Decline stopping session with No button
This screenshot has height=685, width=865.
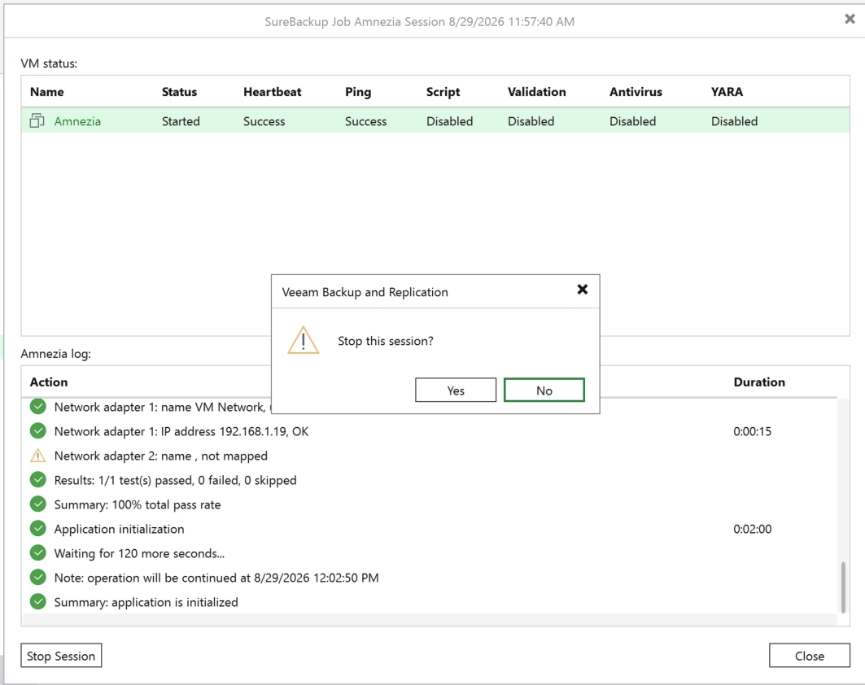click(544, 390)
